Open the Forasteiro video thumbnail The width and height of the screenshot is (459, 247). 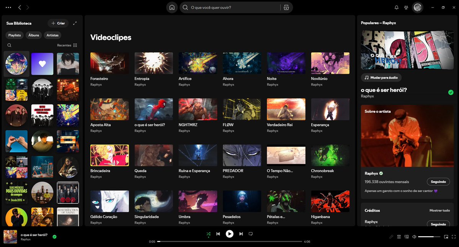[109, 63]
